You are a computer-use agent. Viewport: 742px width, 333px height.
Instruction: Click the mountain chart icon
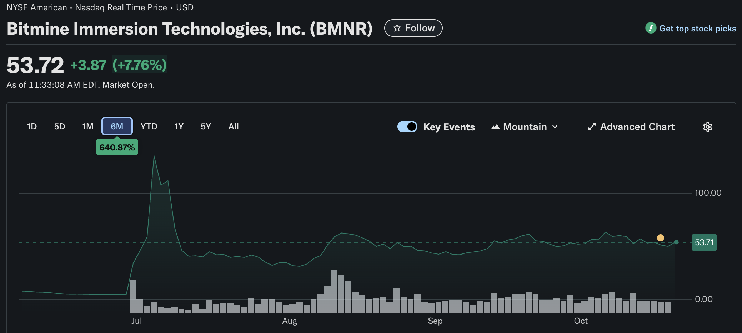[495, 127]
